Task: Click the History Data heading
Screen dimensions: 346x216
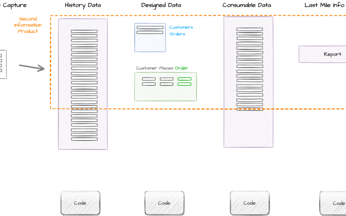Action: tap(83, 5)
